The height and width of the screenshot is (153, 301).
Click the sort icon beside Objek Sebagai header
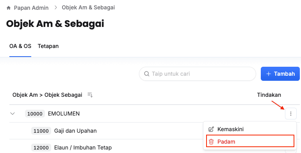tap(90, 95)
